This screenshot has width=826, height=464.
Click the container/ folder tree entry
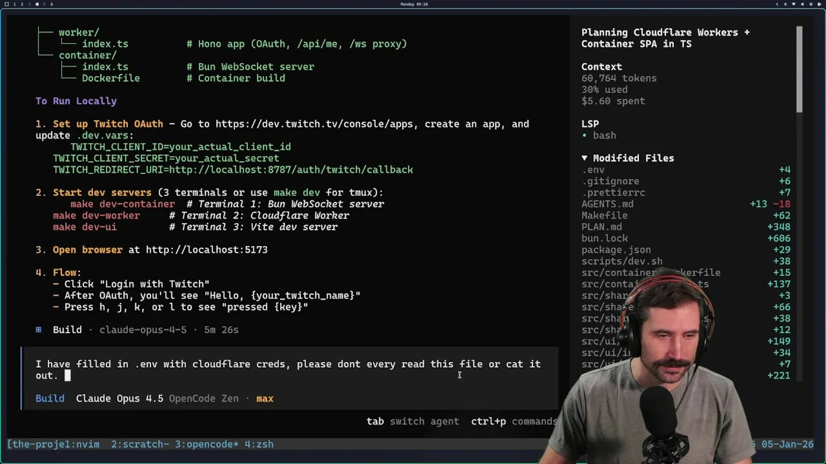click(88, 55)
